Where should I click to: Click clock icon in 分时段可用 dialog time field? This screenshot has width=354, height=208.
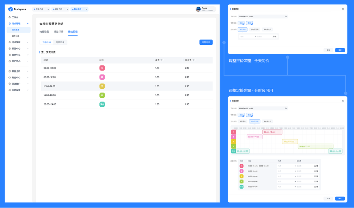pyautogui.click(x=286, y=109)
